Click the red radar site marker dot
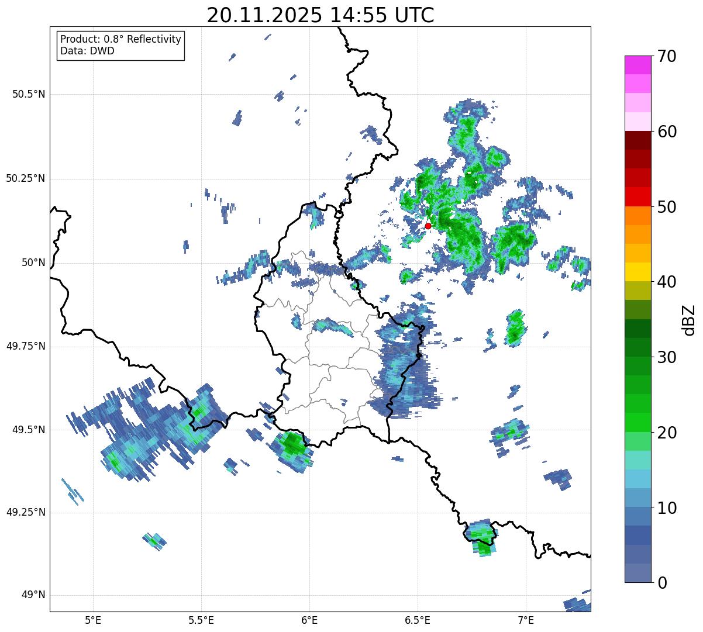 [428, 226]
